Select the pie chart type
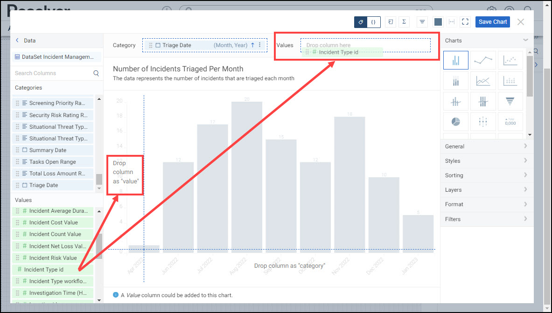552x313 pixels. coord(455,122)
